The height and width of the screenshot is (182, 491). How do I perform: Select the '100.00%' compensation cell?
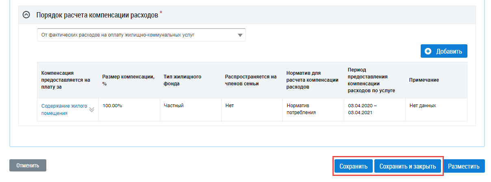113,106
